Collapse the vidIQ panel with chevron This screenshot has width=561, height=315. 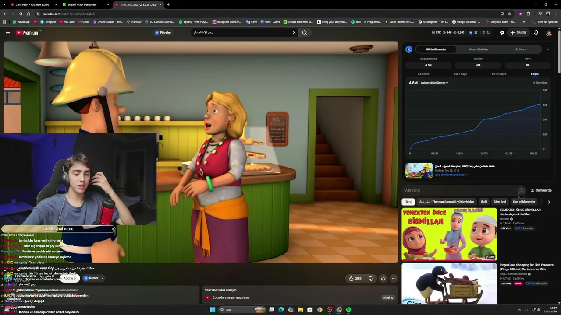coord(548,49)
